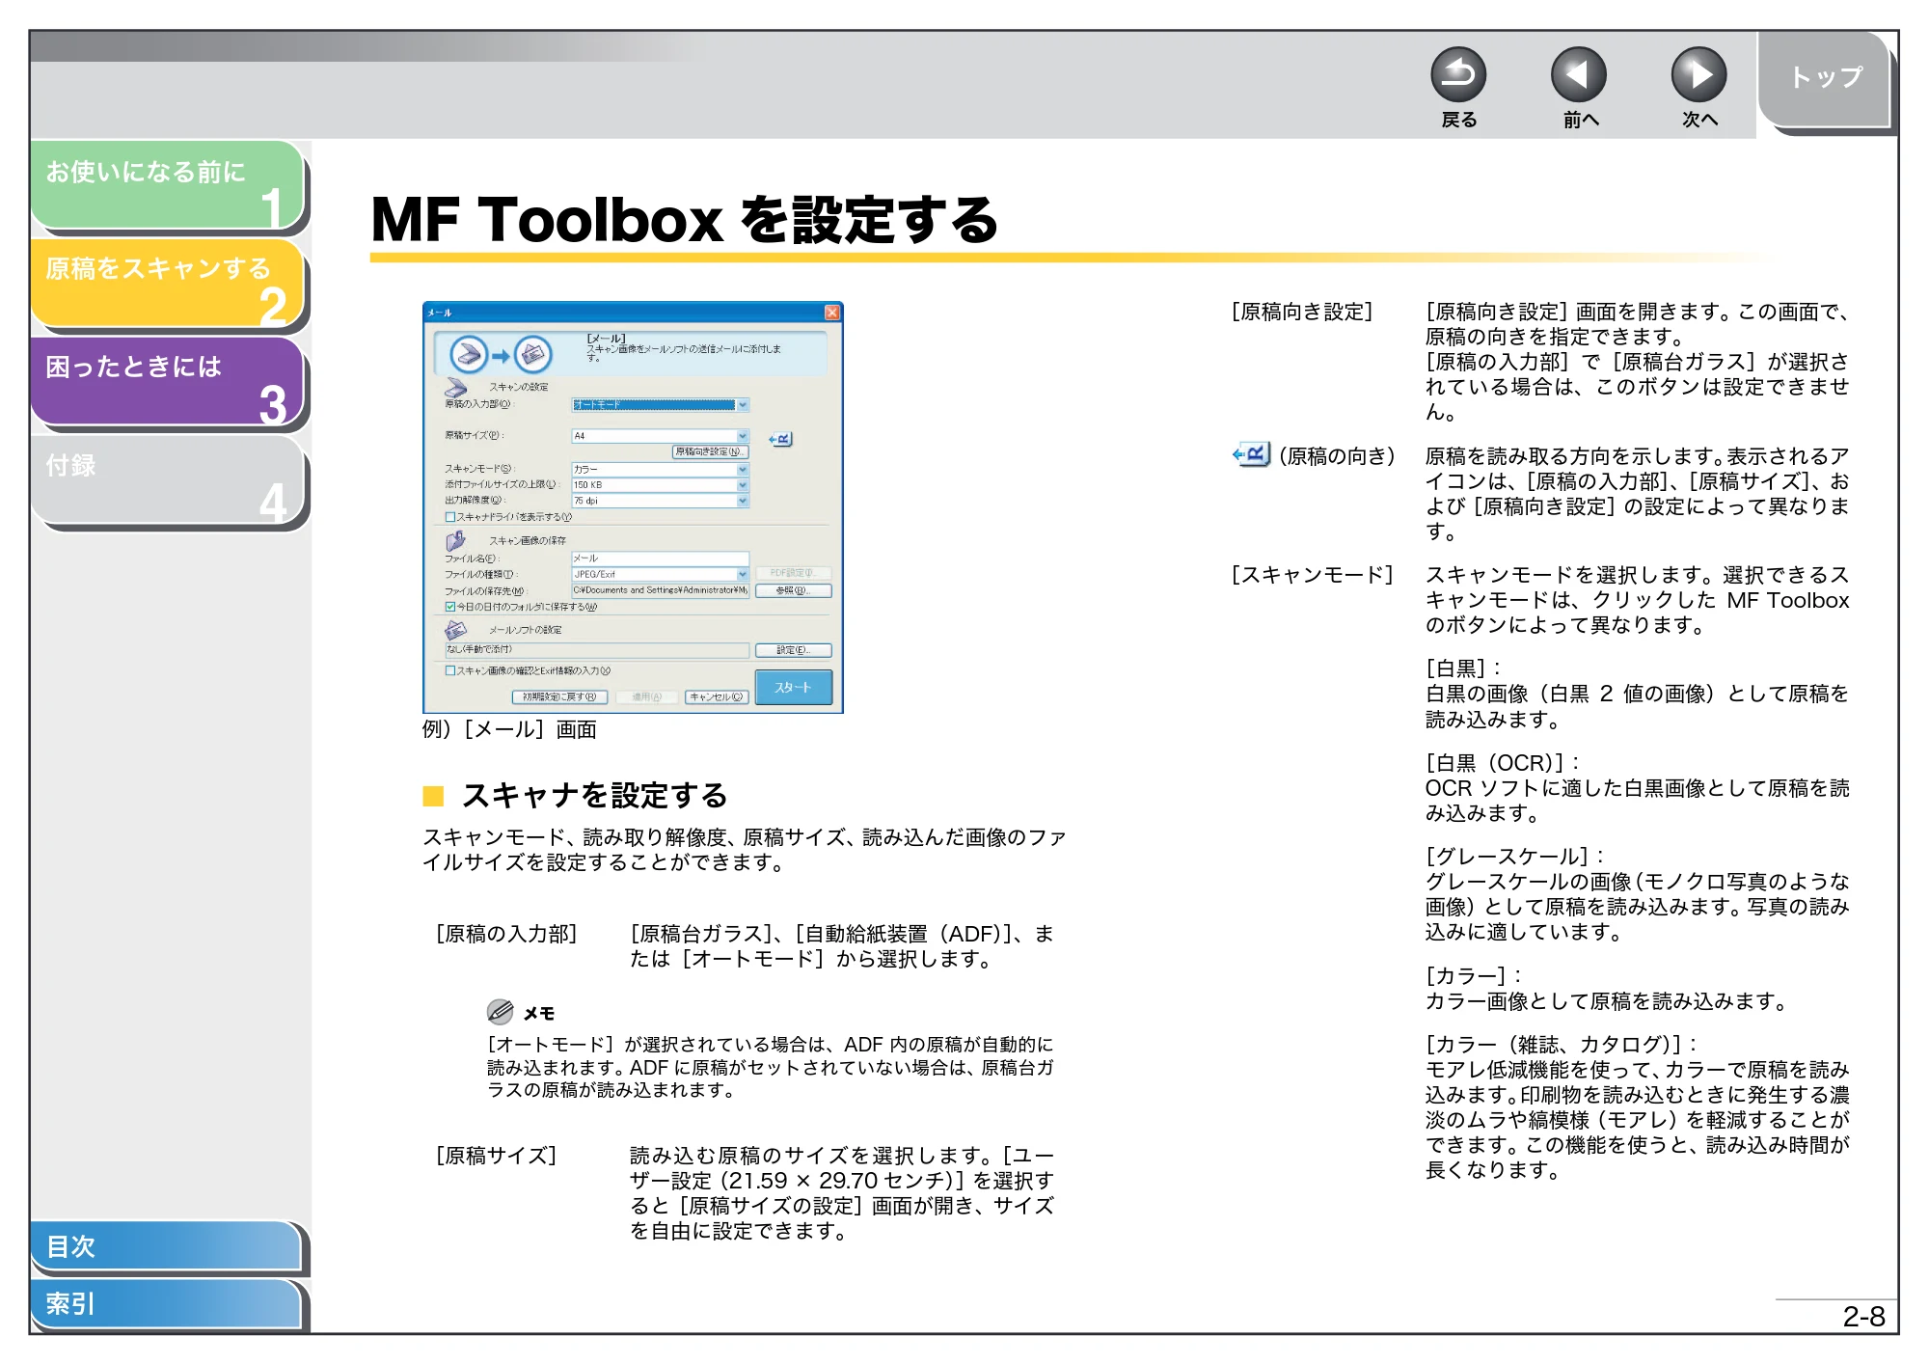Click the なし(手動で添付) mail software field

pyautogui.click(x=597, y=650)
